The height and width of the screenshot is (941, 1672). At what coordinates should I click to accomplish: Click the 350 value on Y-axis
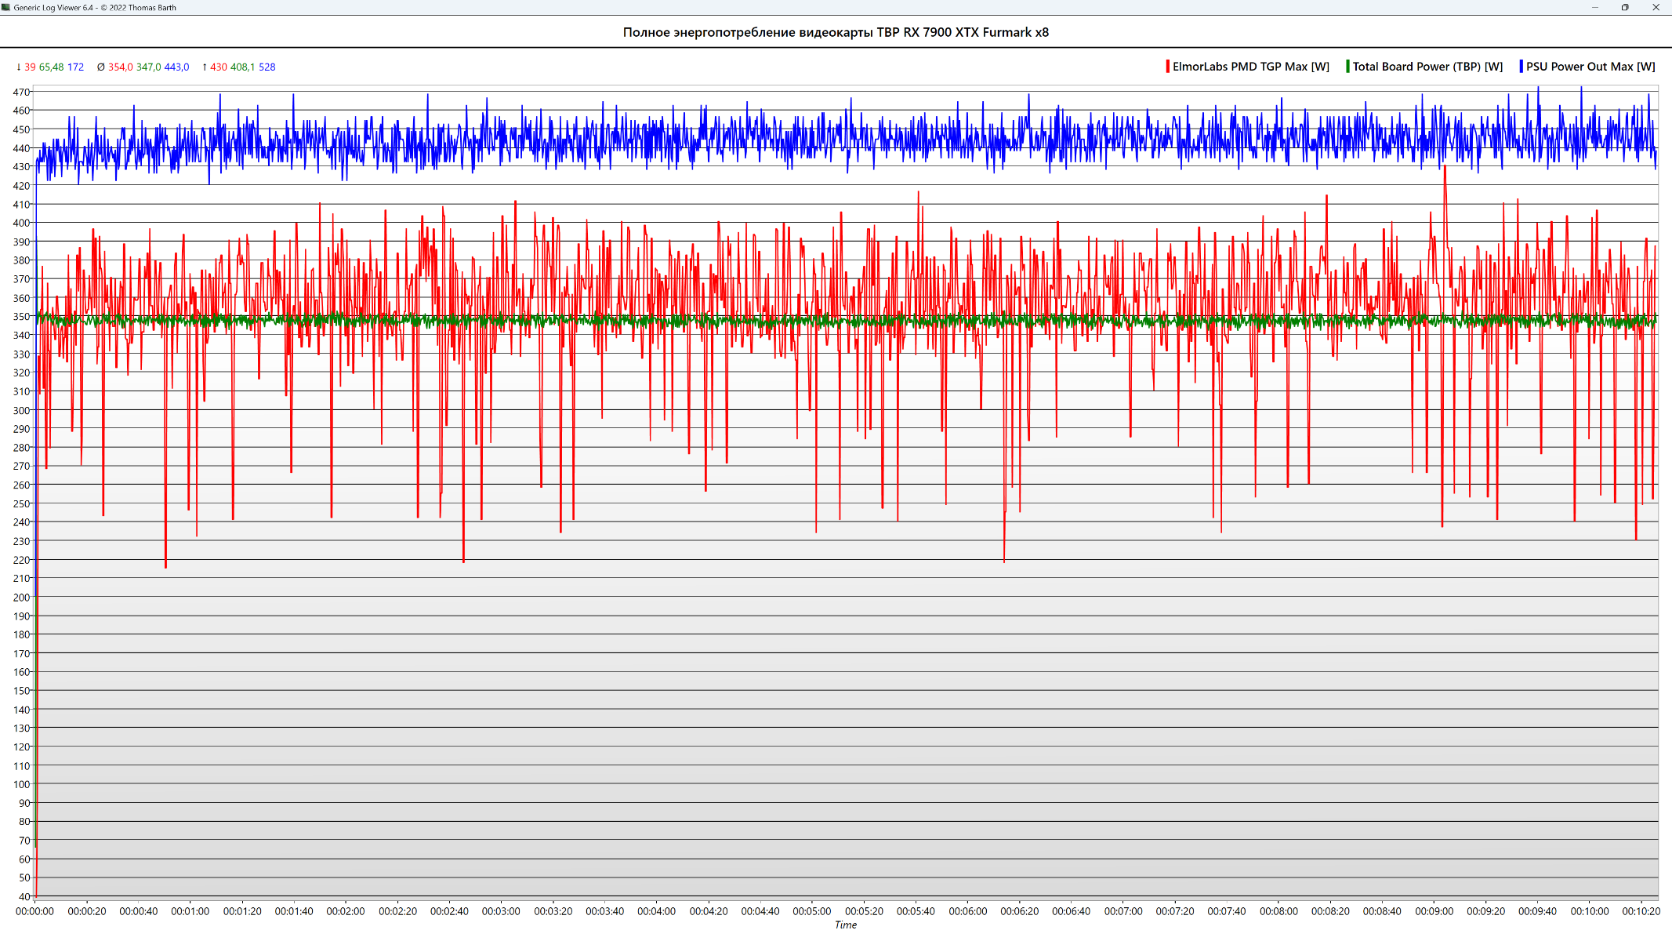click(x=21, y=317)
